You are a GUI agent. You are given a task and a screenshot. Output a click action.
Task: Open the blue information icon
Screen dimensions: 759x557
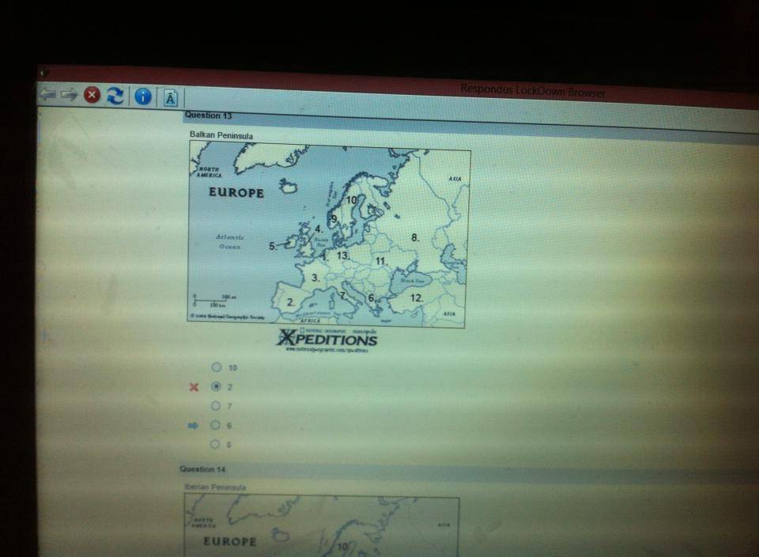click(x=143, y=97)
